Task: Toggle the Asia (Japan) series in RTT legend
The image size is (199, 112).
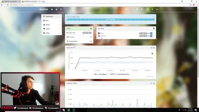Action: [x=99, y=74]
